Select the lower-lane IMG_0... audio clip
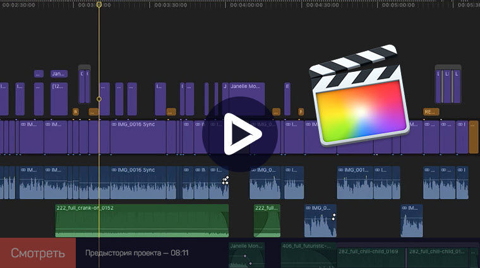 [x=320, y=221]
